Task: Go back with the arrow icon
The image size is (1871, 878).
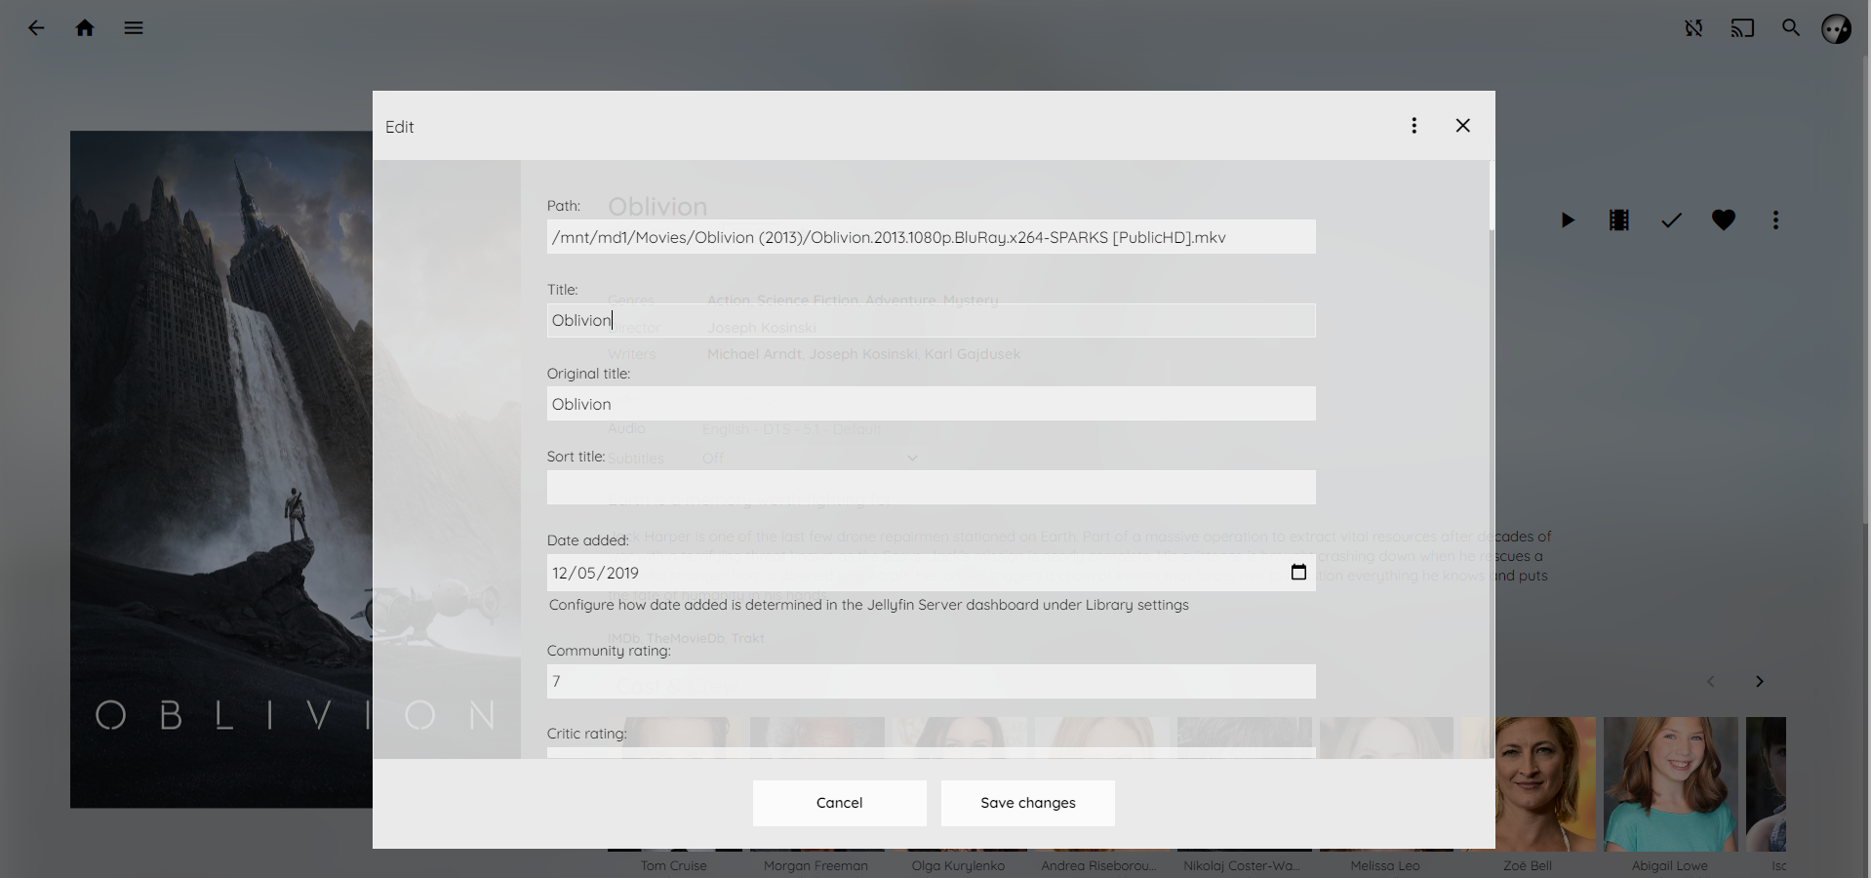Action: click(x=36, y=28)
